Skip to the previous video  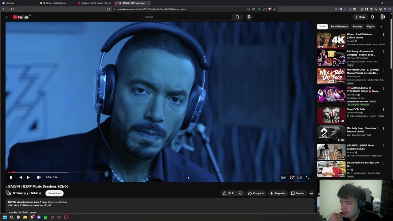tap(20, 177)
